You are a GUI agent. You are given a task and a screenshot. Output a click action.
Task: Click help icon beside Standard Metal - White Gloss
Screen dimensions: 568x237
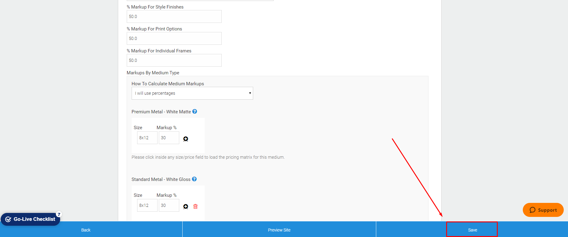click(194, 179)
